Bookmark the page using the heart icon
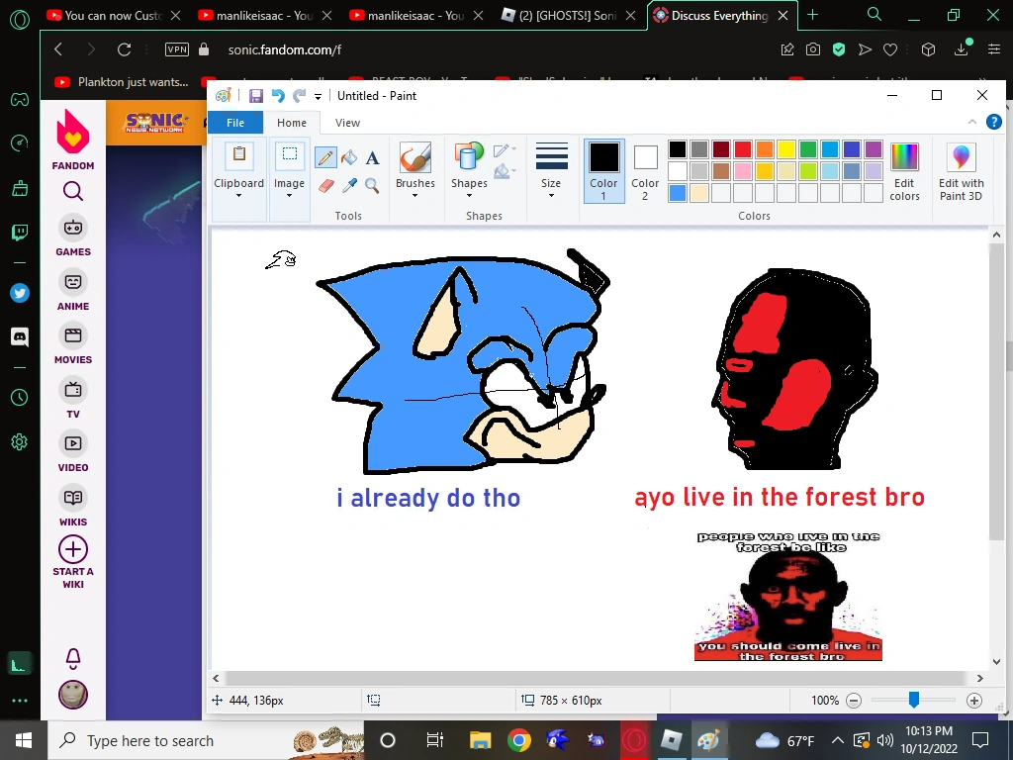Screen dimensions: 1013x760 pyautogui.click(x=890, y=49)
